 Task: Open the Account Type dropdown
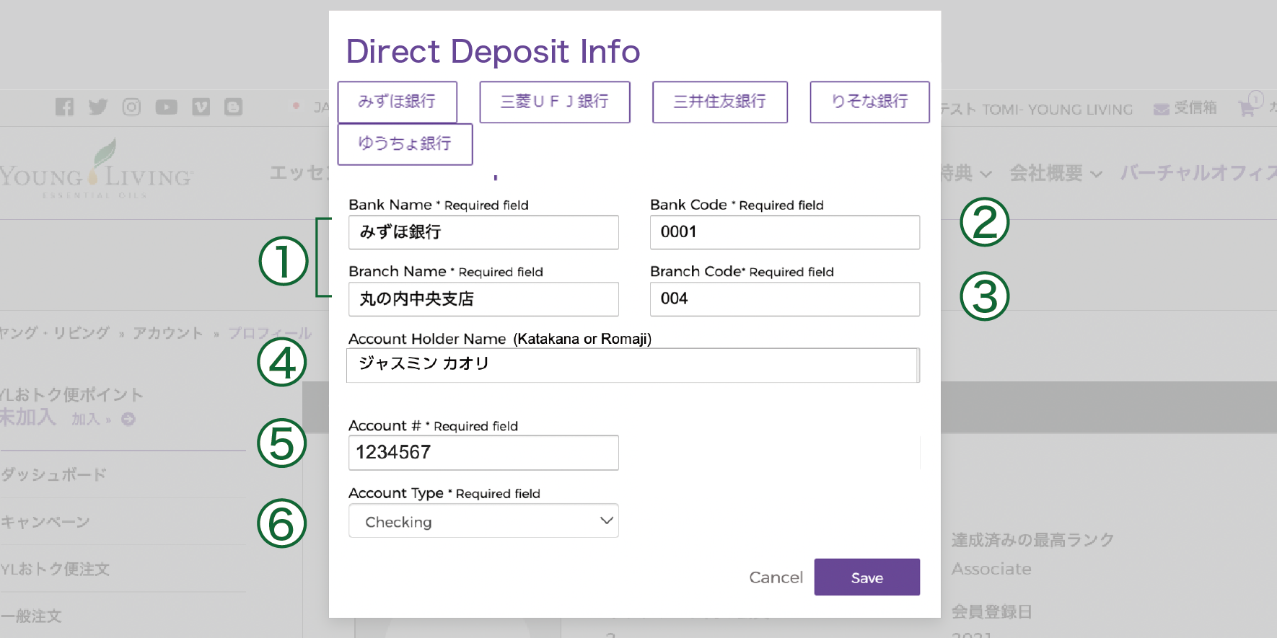tap(483, 521)
